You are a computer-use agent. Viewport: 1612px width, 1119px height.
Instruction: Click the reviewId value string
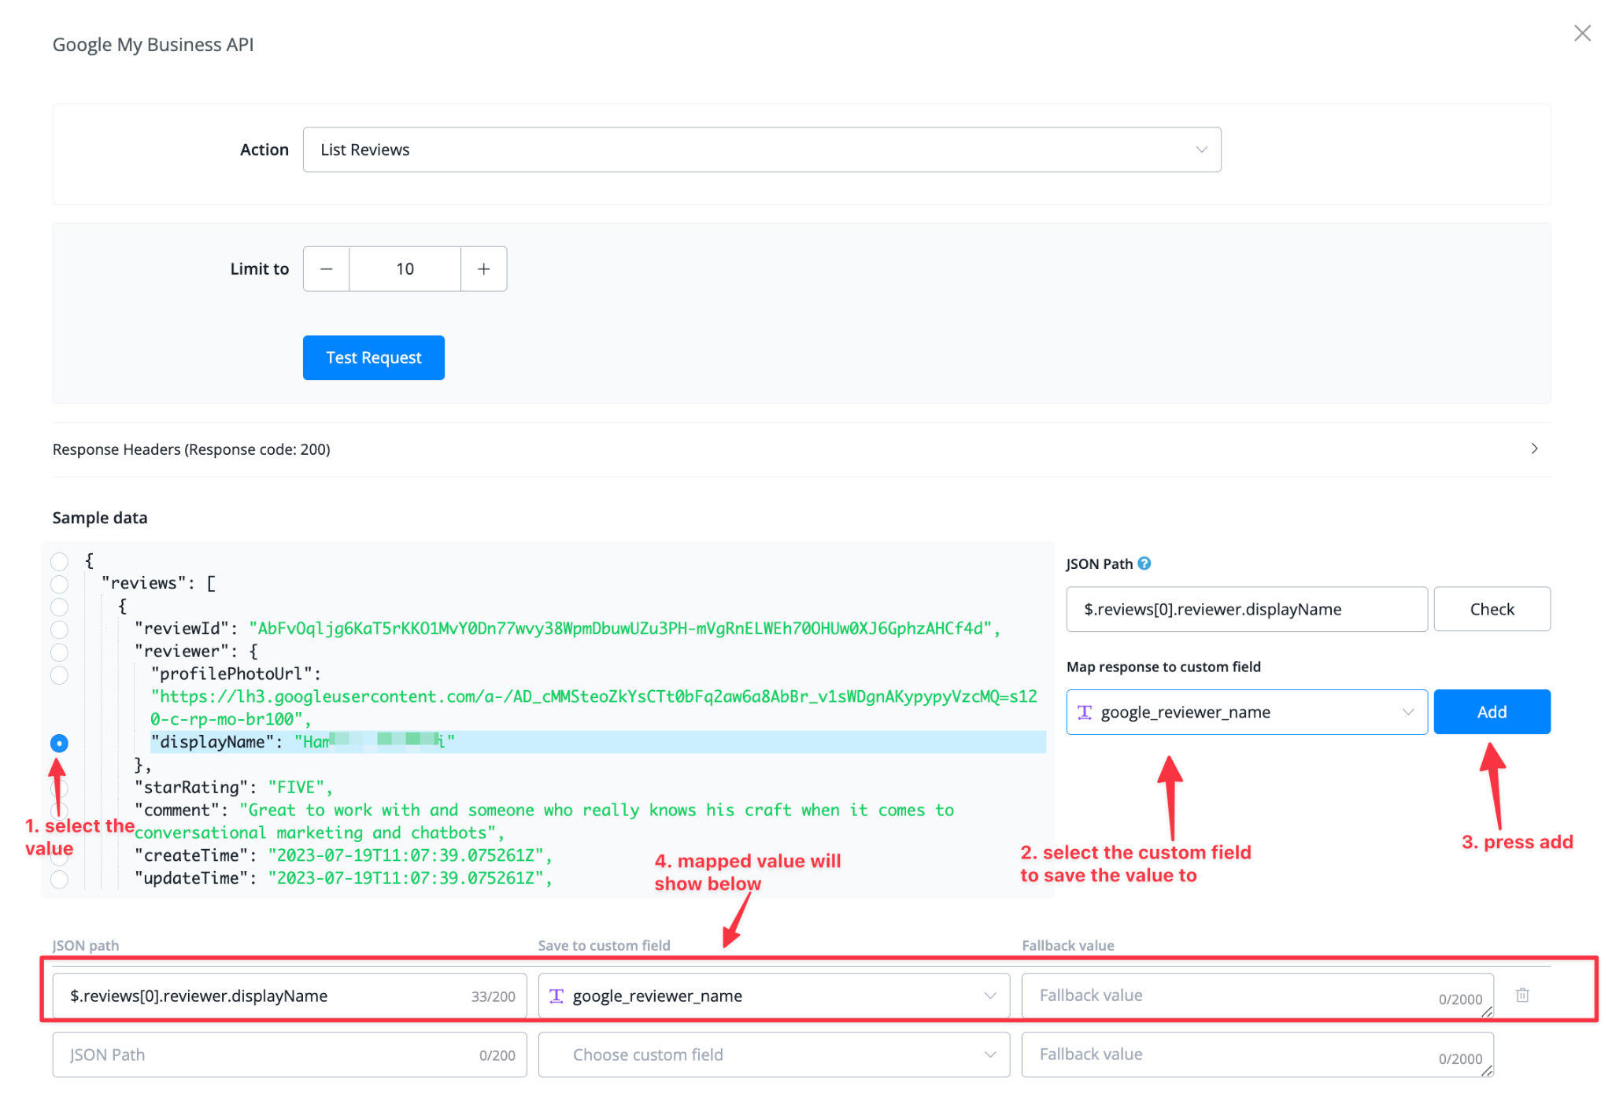(x=620, y=629)
